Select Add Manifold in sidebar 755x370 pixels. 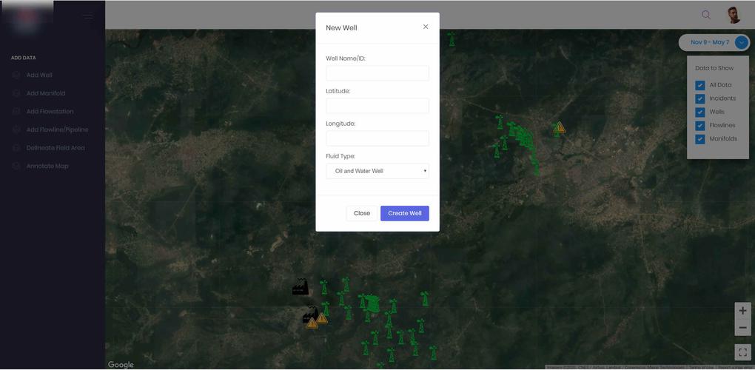[x=46, y=93]
